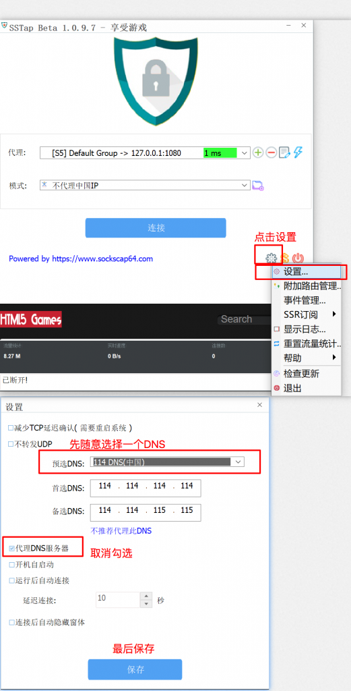Choose 重置流量统计 from the menu
Viewport: 351px width, 691px height.
point(307,343)
